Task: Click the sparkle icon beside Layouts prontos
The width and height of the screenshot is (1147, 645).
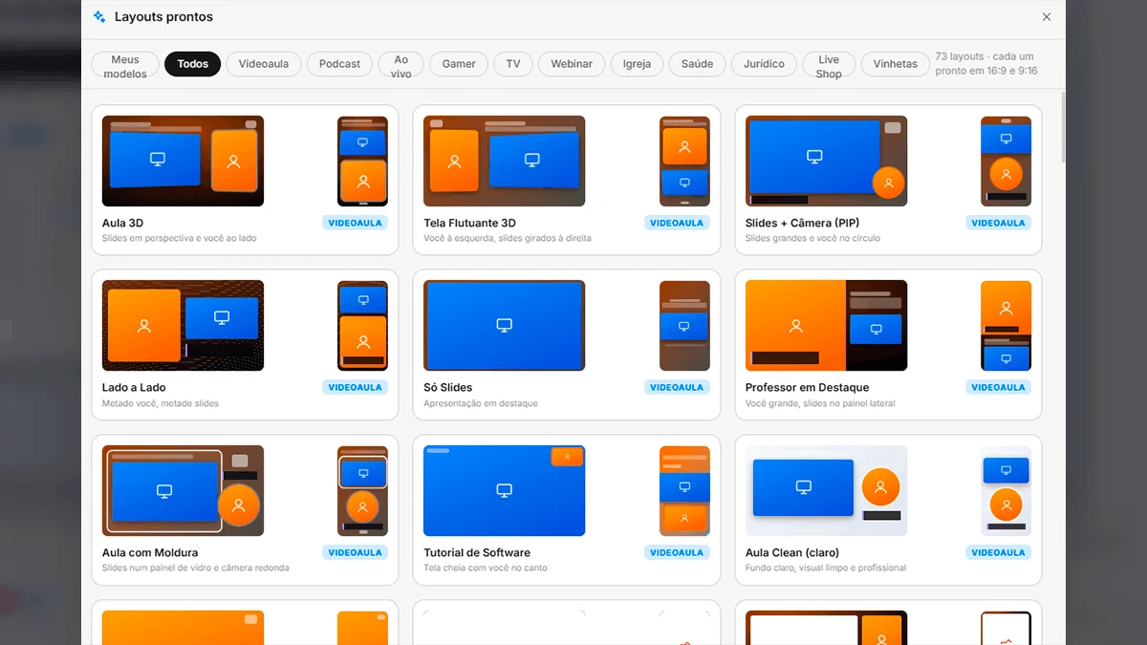Action: [x=99, y=16]
